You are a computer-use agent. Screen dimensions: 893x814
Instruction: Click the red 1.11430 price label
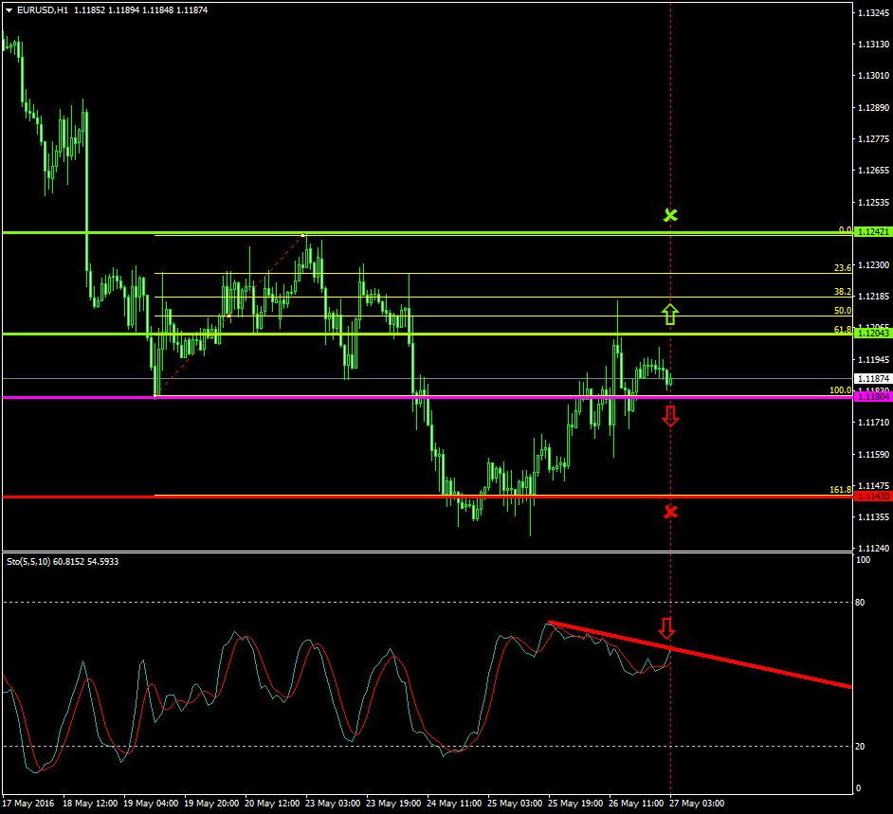click(871, 497)
